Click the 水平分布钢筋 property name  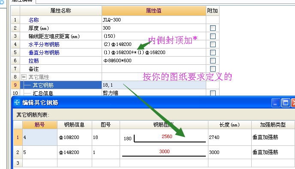click(x=44, y=45)
